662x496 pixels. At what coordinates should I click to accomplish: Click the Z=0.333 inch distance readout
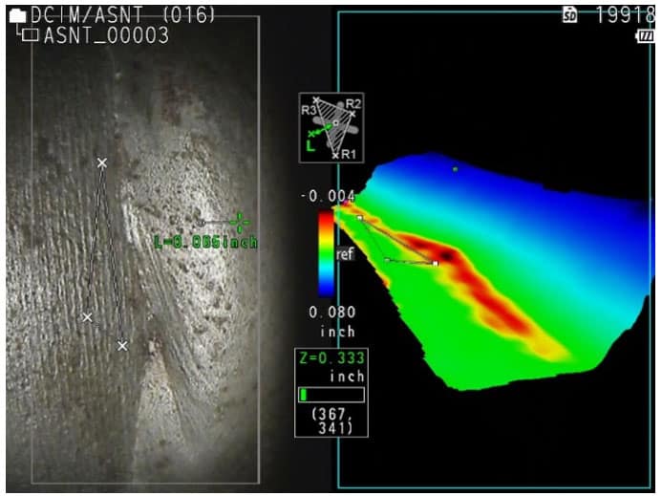point(331,365)
